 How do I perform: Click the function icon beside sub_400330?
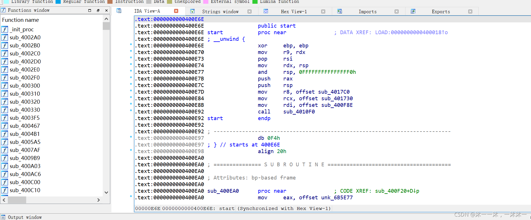click(5, 110)
